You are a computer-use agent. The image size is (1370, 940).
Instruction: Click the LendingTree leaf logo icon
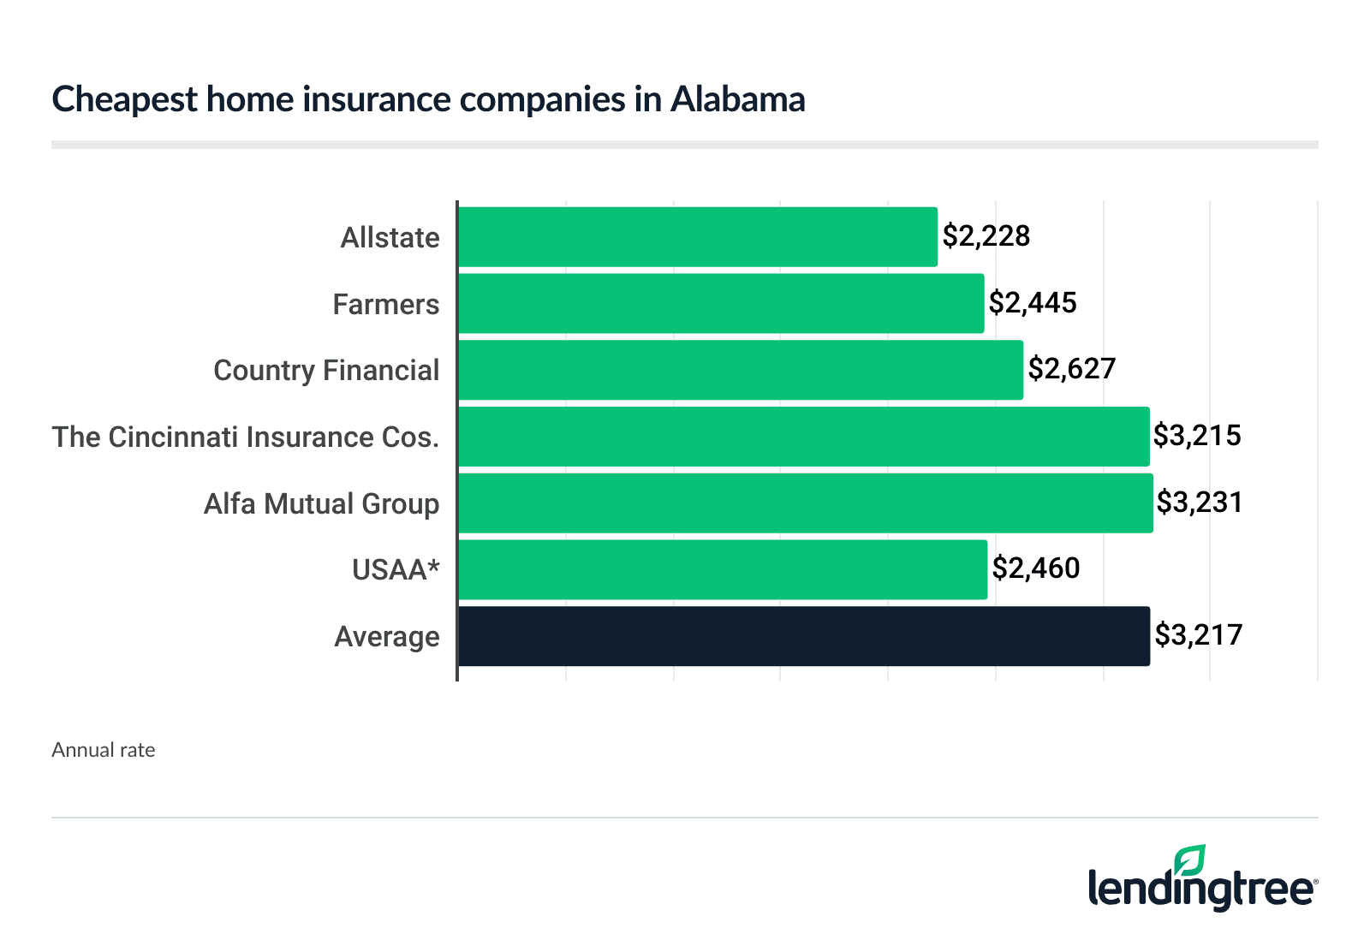click(1190, 860)
